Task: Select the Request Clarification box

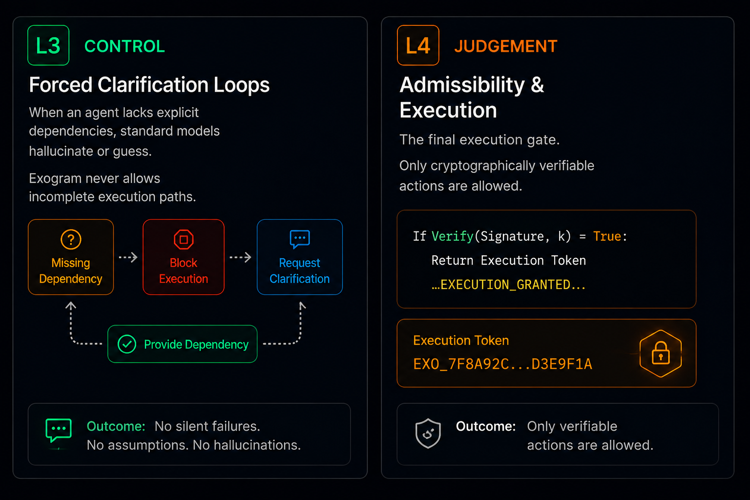Action: 300,257
